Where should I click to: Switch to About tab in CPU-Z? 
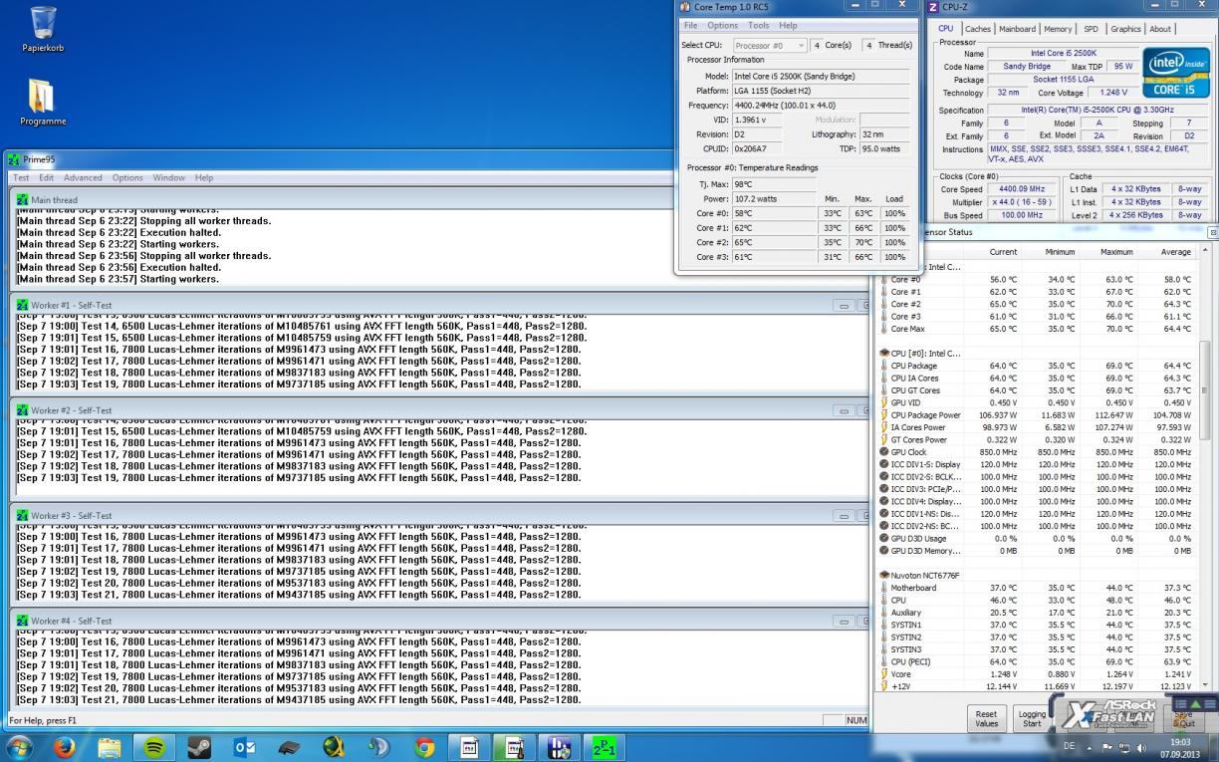pyautogui.click(x=1160, y=29)
